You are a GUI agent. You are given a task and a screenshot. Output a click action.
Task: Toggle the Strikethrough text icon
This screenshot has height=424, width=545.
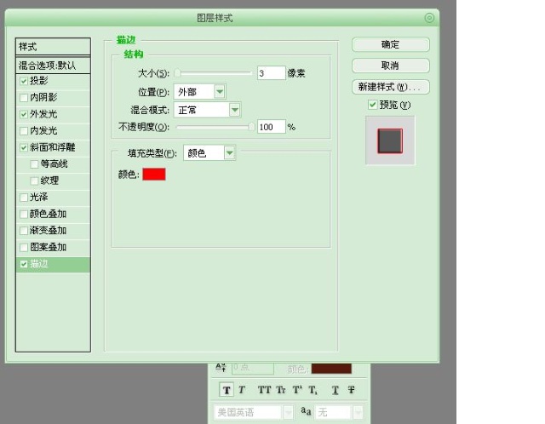[x=351, y=390]
